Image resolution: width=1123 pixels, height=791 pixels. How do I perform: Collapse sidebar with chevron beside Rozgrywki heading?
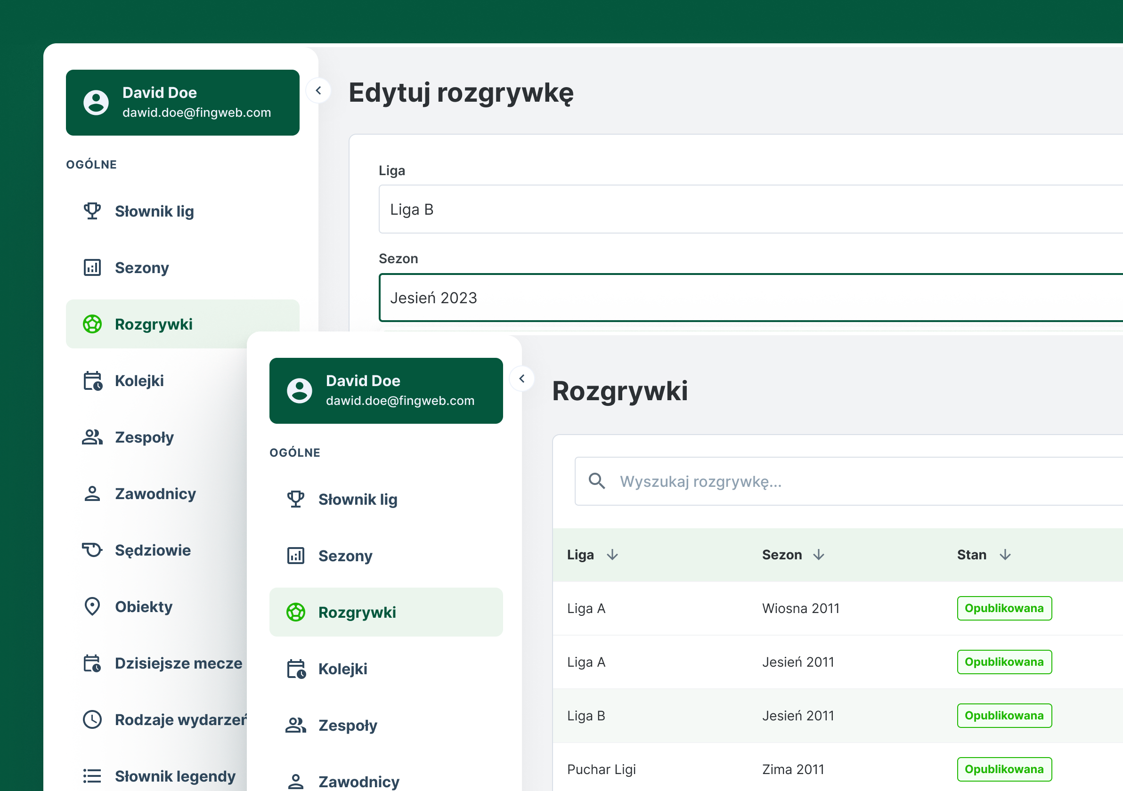tap(522, 379)
